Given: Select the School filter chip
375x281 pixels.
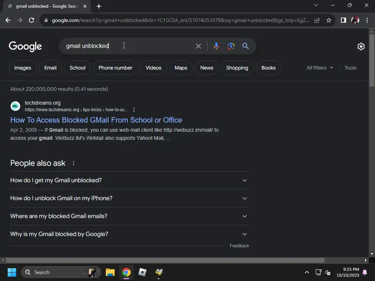Looking at the screenshot, I should click(x=78, y=68).
